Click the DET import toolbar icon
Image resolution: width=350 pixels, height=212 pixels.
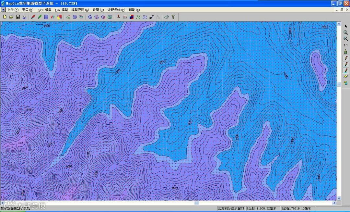click(x=24, y=17)
